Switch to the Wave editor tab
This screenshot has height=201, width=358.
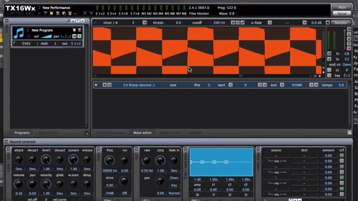point(143,133)
